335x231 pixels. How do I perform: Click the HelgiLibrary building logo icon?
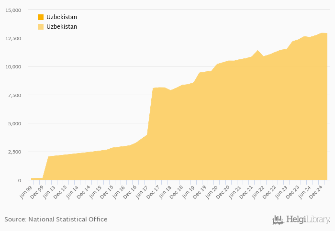coord(278,220)
